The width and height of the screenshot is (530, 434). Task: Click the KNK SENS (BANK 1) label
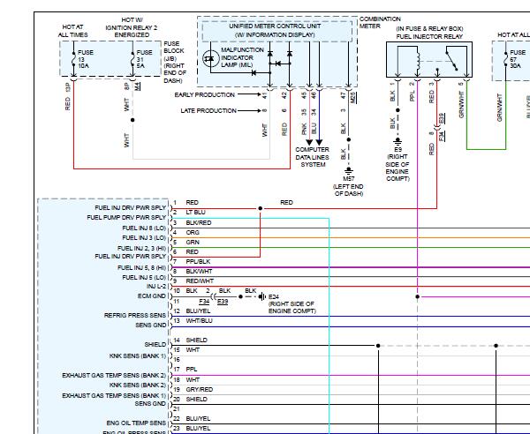click(138, 356)
